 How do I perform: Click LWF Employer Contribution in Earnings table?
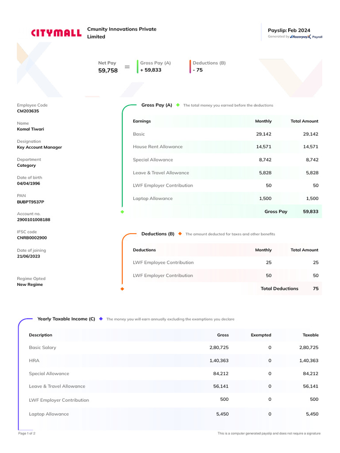[163, 185]
